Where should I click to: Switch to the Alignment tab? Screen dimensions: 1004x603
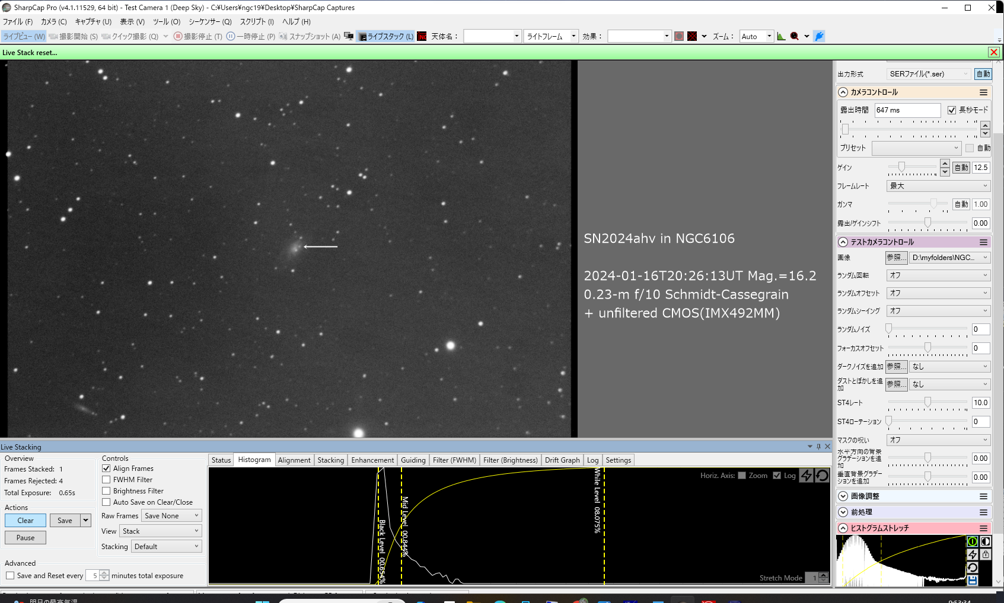294,460
